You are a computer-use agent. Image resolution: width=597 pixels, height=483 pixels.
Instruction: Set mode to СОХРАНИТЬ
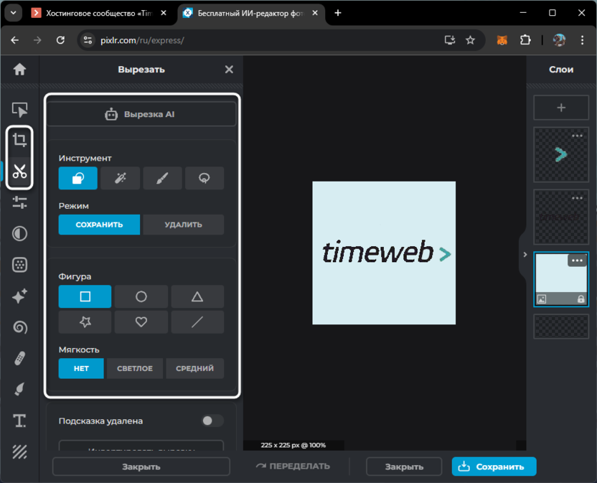point(99,225)
